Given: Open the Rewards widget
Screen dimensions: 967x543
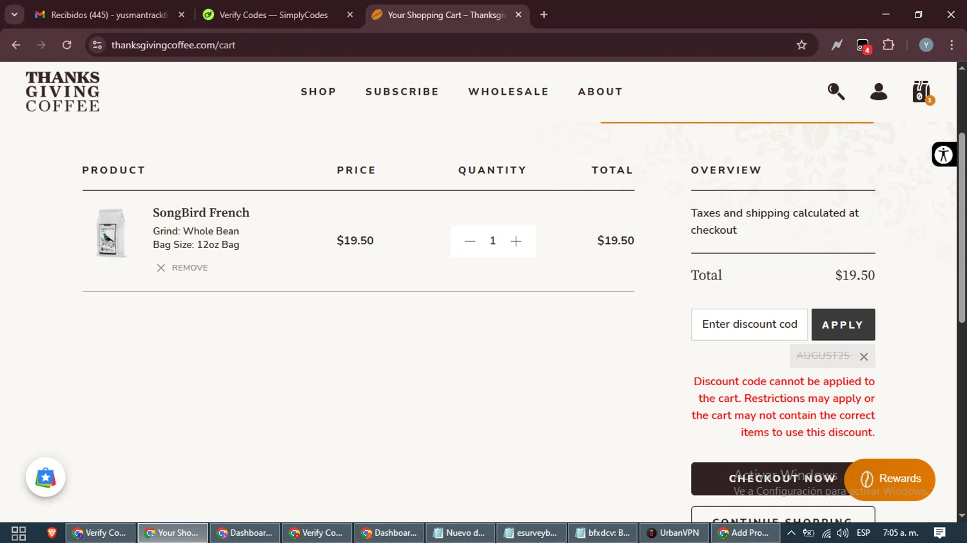Looking at the screenshot, I should tap(890, 479).
